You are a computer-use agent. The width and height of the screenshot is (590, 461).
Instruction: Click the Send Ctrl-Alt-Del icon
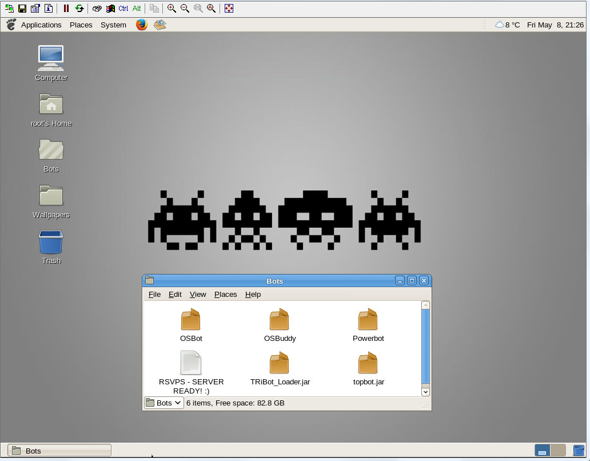(x=97, y=8)
